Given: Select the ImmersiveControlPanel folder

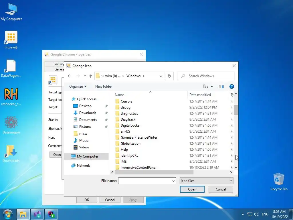Looking at the screenshot, I should click(138, 167).
